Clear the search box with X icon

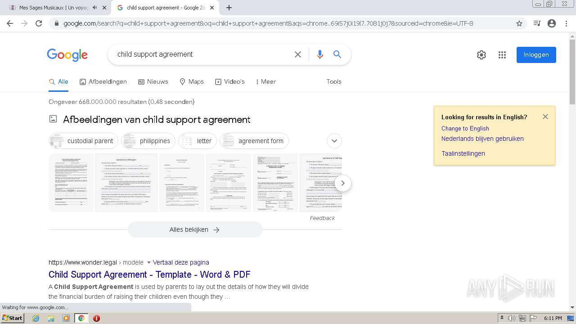(x=298, y=54)
